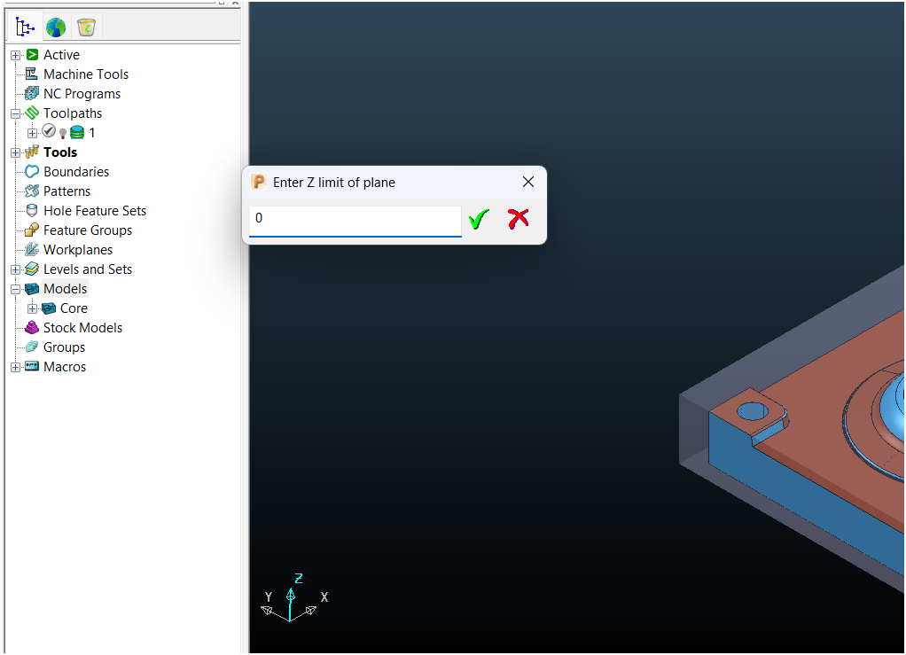Click the hole in the model corner

click(753, 412)
